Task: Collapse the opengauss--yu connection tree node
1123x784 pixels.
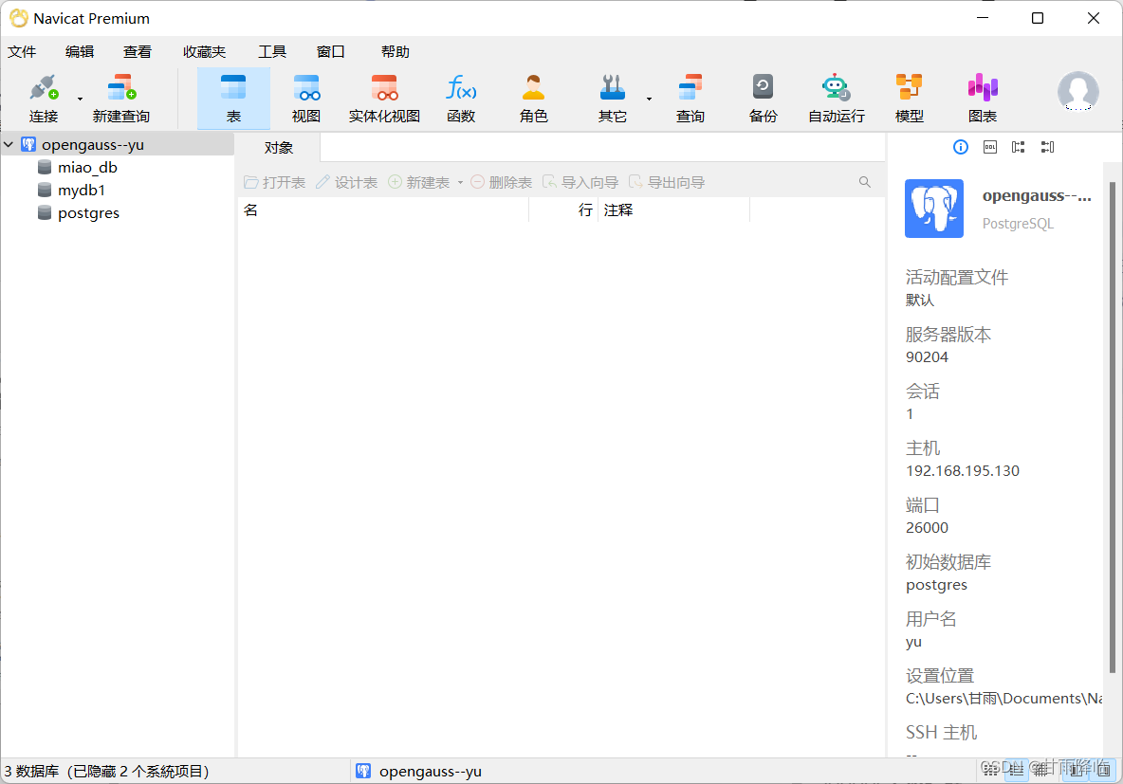Action: click(x=9, y=145)
